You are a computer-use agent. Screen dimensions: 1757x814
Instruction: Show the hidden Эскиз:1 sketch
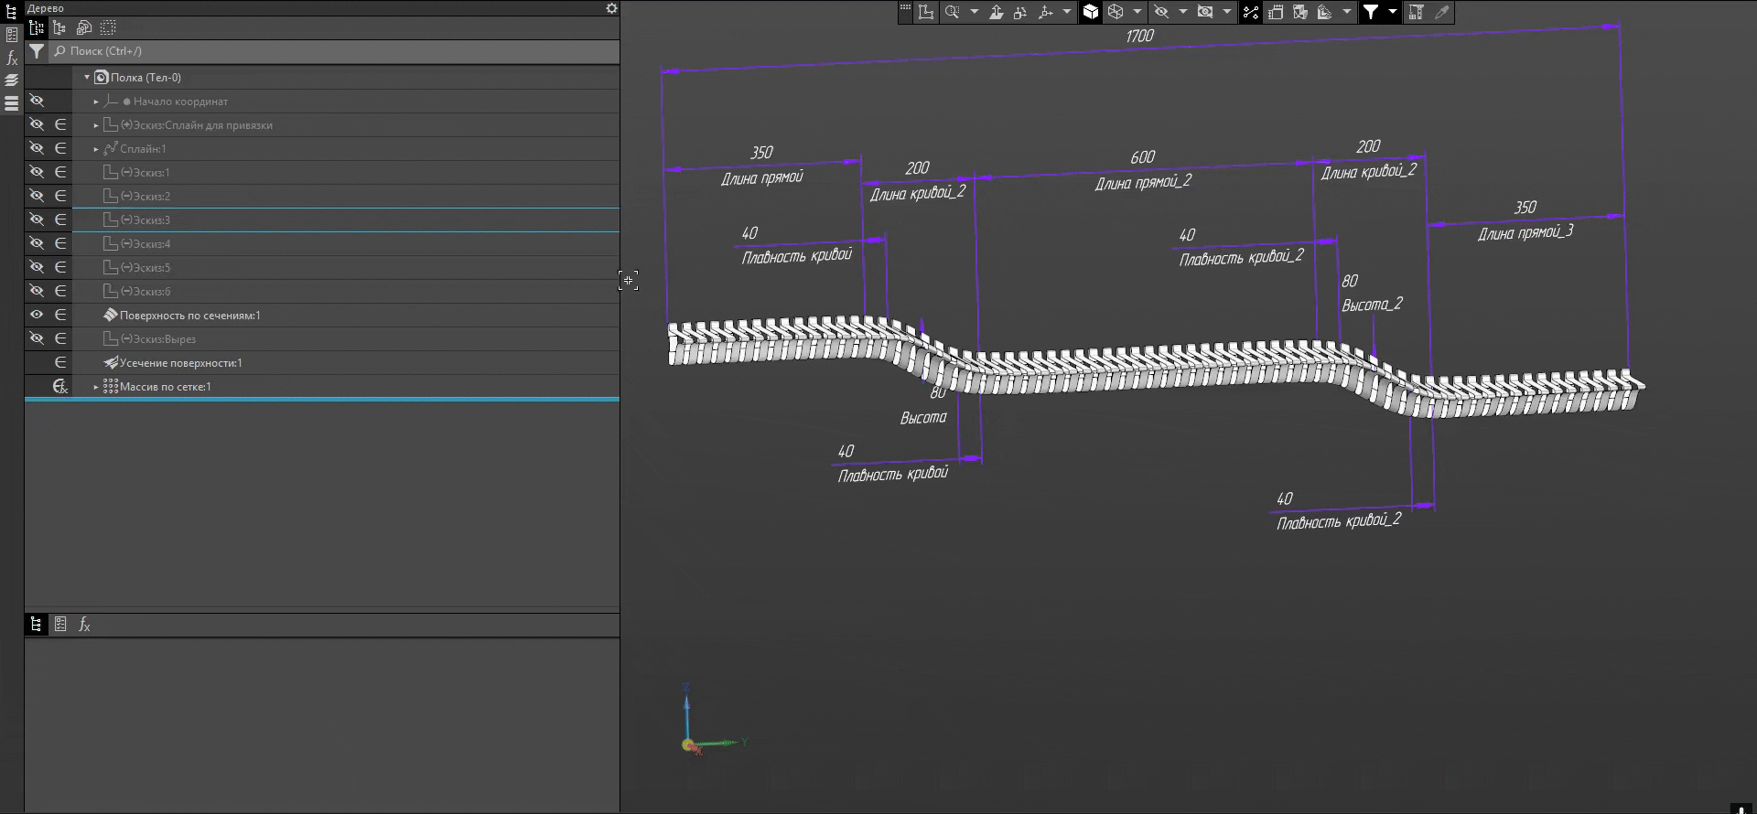pos(37,172)
